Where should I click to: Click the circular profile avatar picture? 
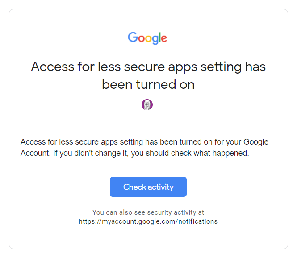pyautogui.click(x=147, y=105)
